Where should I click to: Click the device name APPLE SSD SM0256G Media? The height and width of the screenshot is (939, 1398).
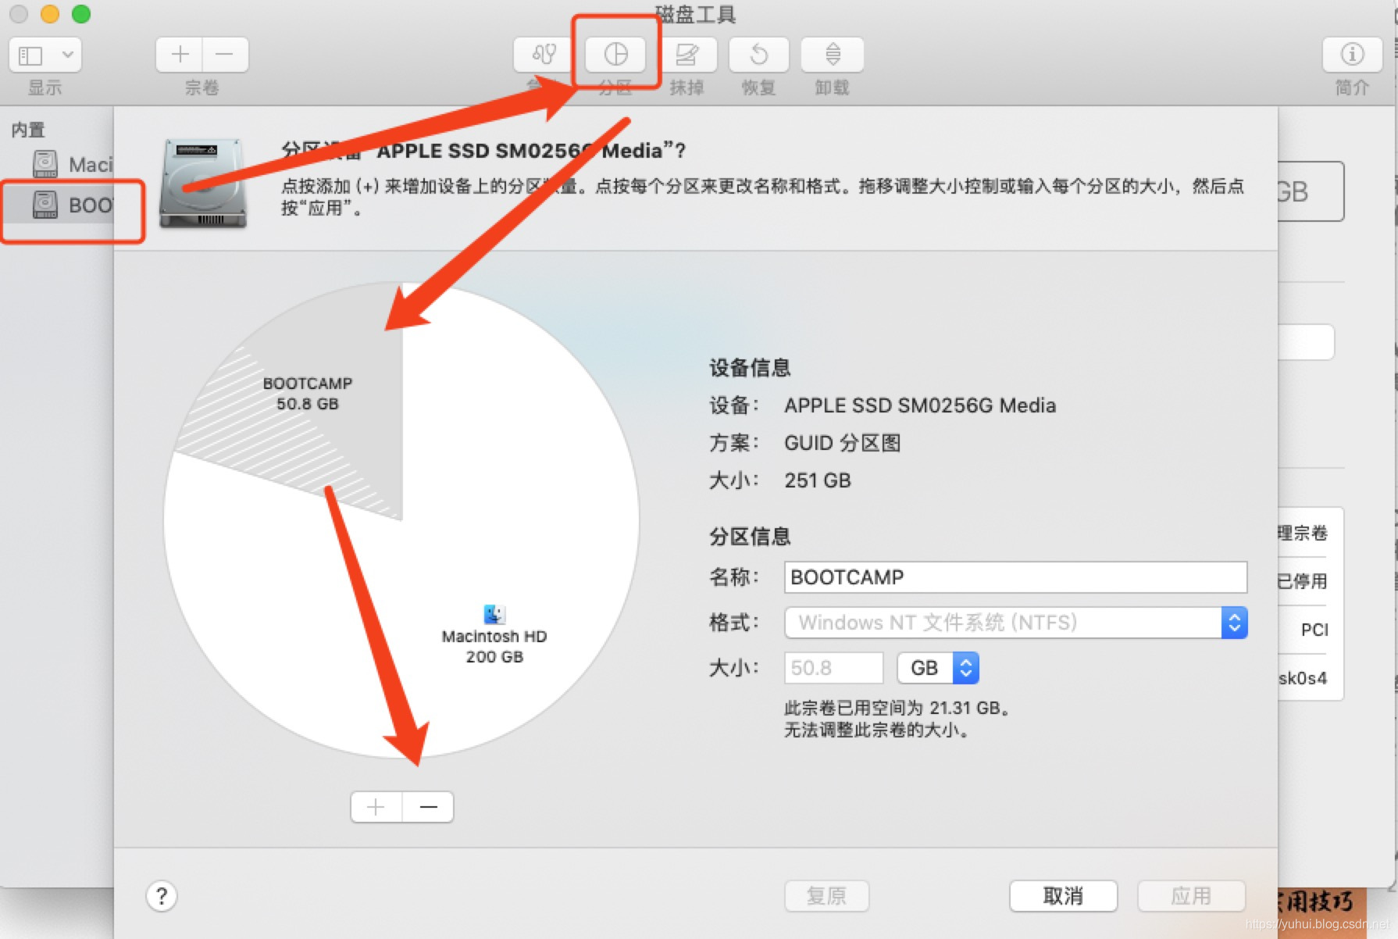click(920, 405)
